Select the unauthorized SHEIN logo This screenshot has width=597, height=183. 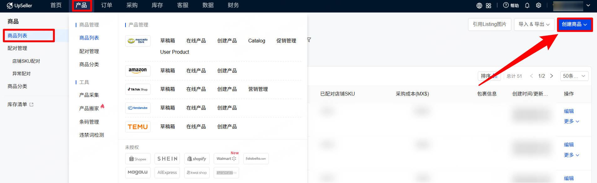click(167, 159)
